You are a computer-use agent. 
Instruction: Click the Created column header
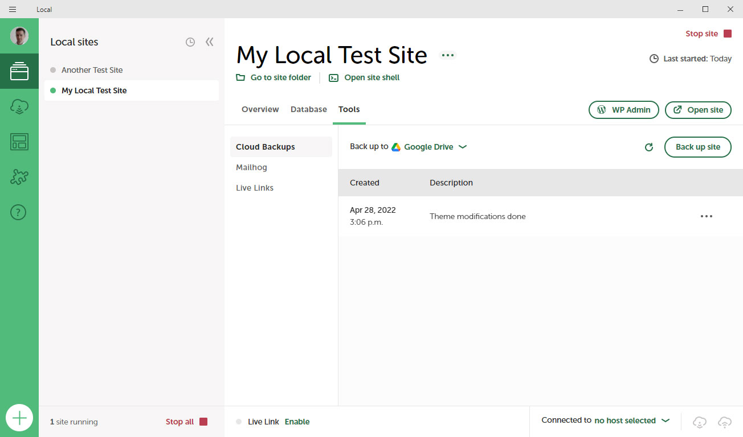[x=365, y=183]
